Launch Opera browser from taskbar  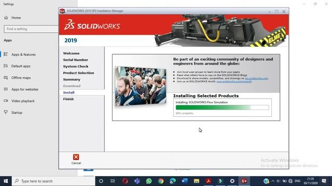125,181
